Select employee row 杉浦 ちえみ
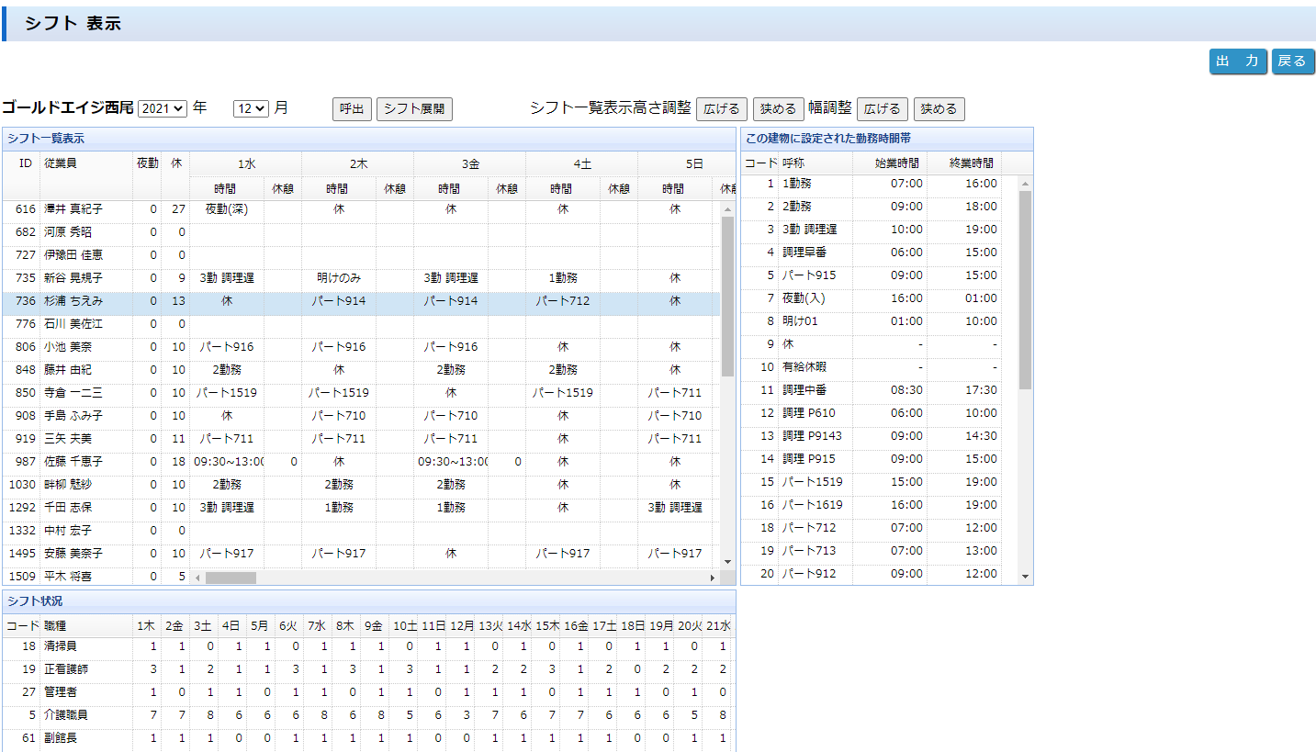The width and height of the screenshot is (1316, 752). coord(73,301)
